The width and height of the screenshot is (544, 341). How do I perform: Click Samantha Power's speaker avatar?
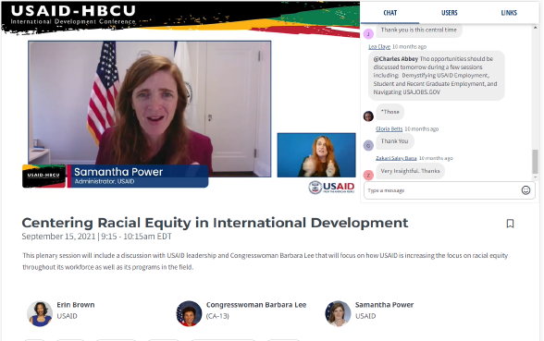click(338, 313)
